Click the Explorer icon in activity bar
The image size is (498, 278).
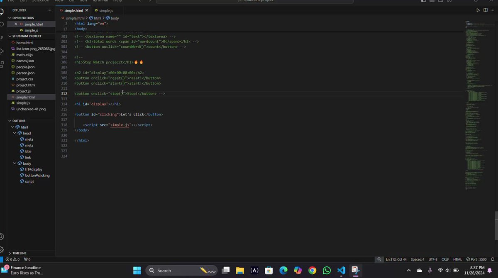2,11
